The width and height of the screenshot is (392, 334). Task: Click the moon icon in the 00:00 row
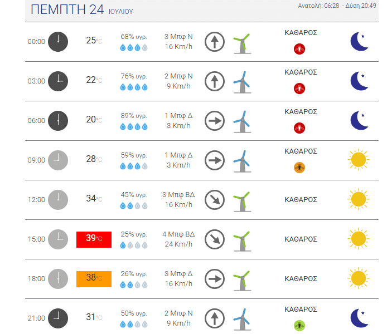click(x=359, y=41)
